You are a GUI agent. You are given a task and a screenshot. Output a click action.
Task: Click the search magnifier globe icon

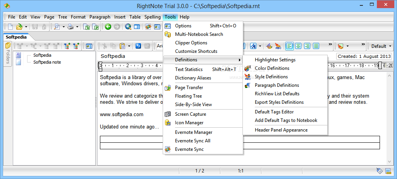(128, 27)
